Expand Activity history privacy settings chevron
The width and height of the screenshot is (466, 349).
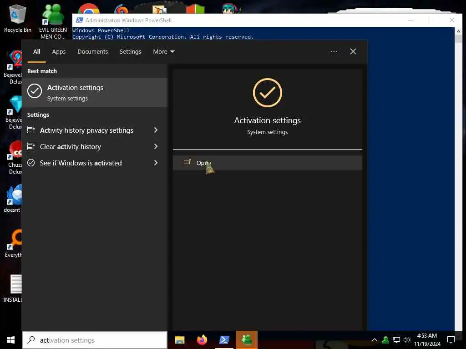pos(156,130)
